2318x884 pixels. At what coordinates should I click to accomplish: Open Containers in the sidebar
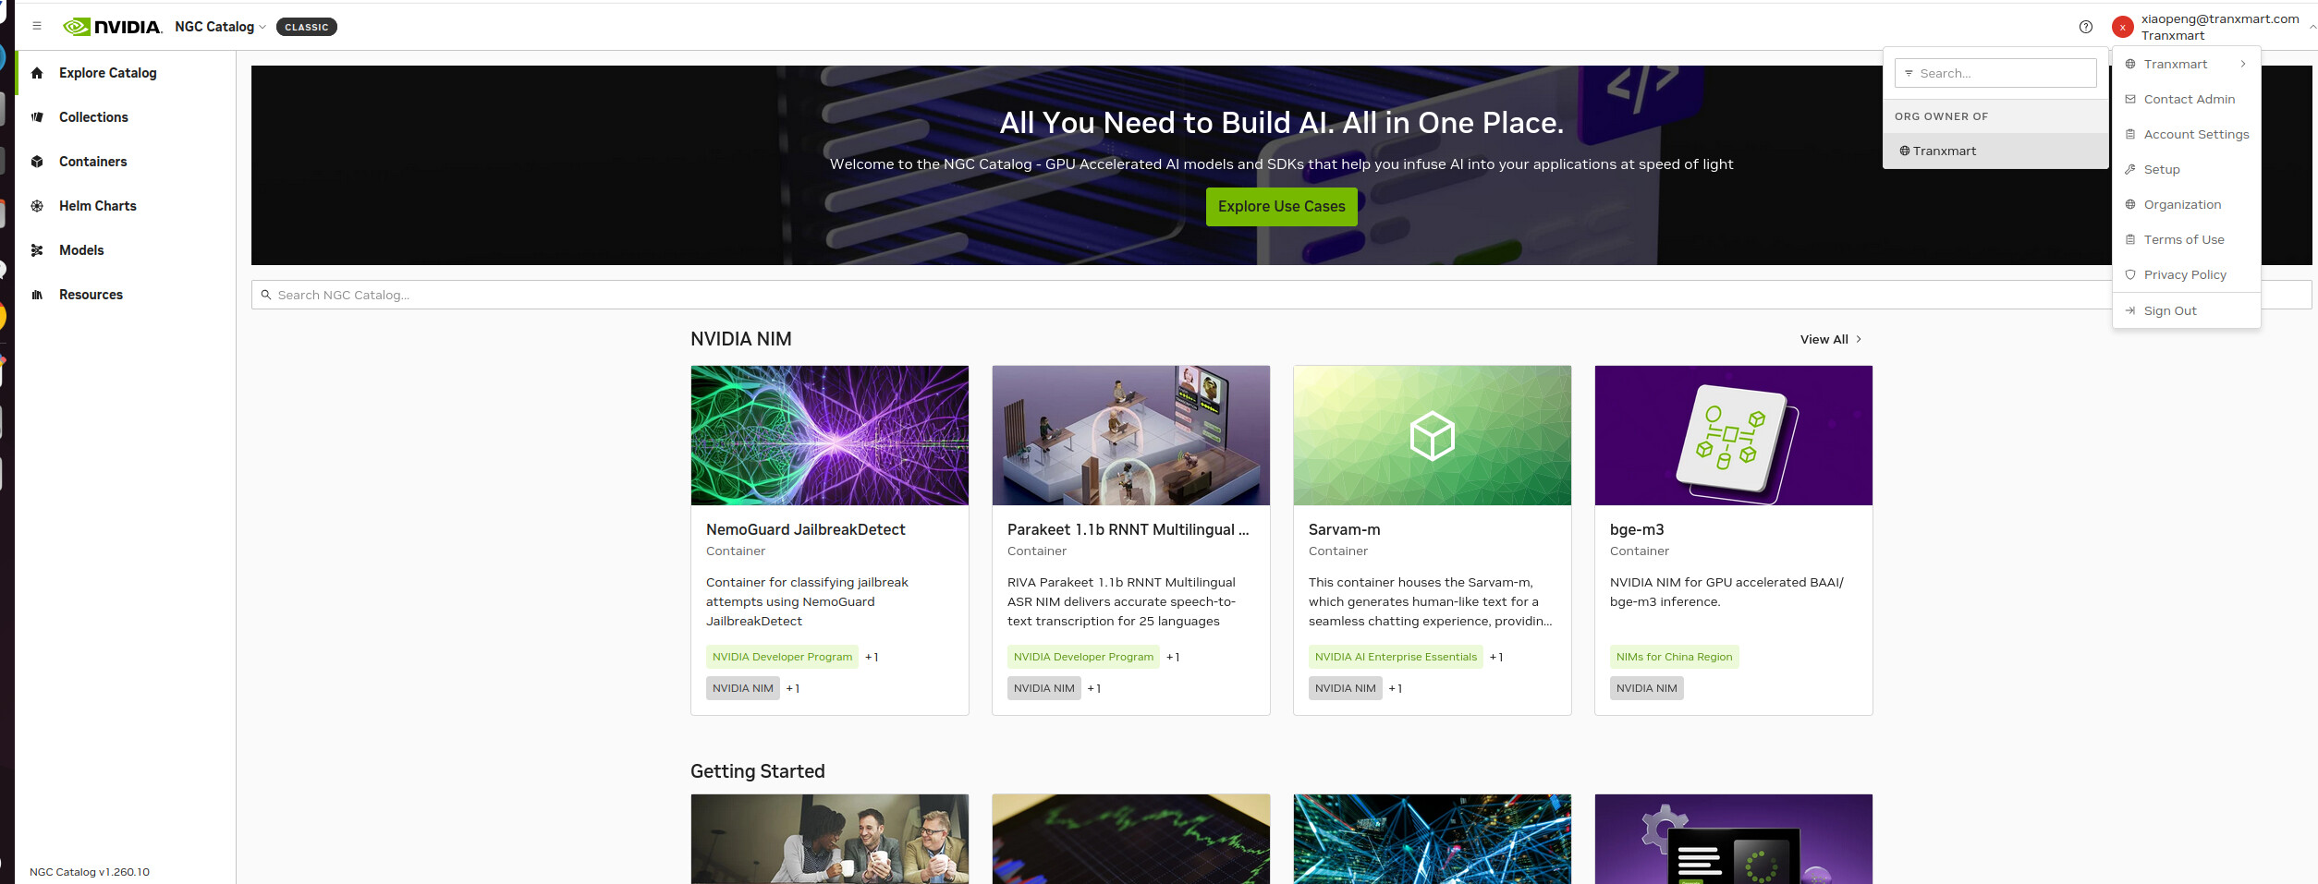coord(92,162)
